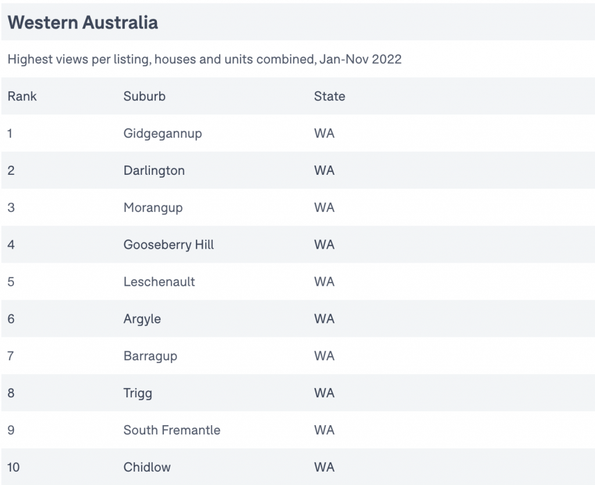Select the Gidgegannup suburb cell

[163, 134]
